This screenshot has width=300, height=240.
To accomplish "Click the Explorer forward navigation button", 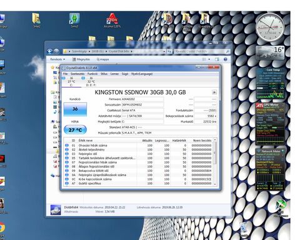I will pyautogui.click(x=56, y=51).
